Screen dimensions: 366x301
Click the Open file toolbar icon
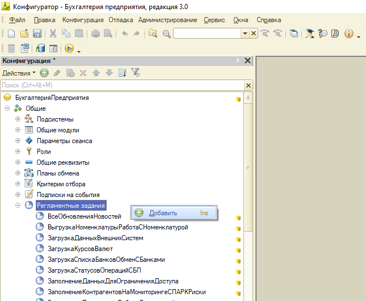pyautogui.click(x=24, y=34)
